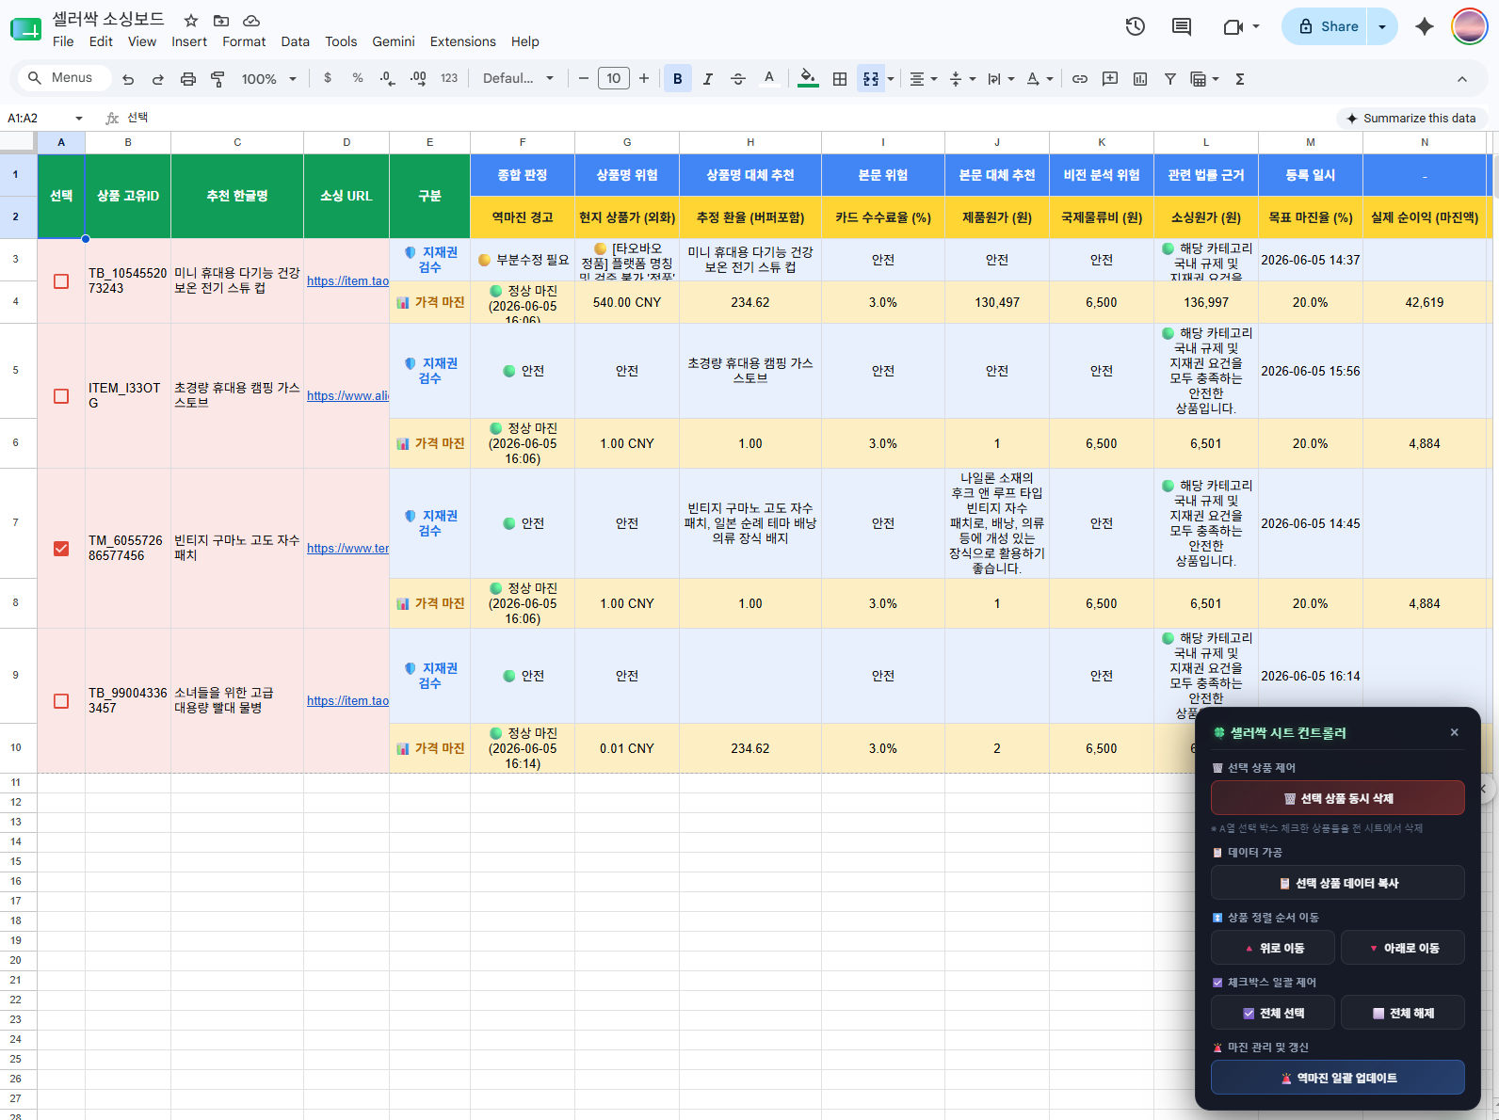Screen dimensions: 1499x1120
Task: Insert a chart
Action: point(1140,79)
